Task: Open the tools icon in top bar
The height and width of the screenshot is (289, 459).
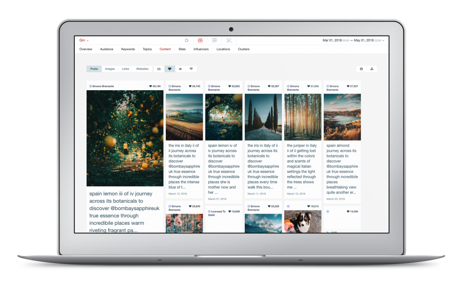Action: 229,40
